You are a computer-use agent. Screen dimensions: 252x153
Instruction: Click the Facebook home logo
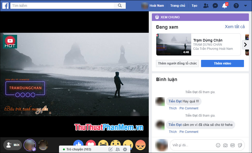5,5
